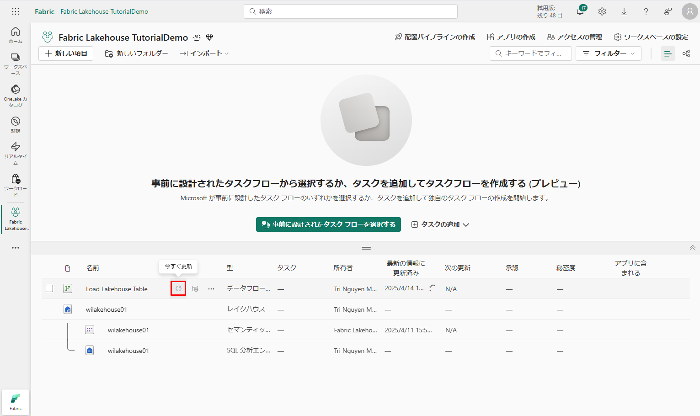This screenshot has height=416, width=700.
Task: Click the refresh now icon for Load Lakehouse Table
Action: [178, 288]
